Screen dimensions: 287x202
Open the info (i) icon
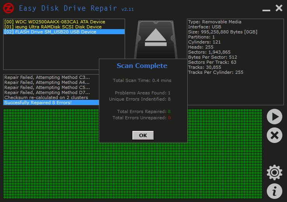(275, 191)
